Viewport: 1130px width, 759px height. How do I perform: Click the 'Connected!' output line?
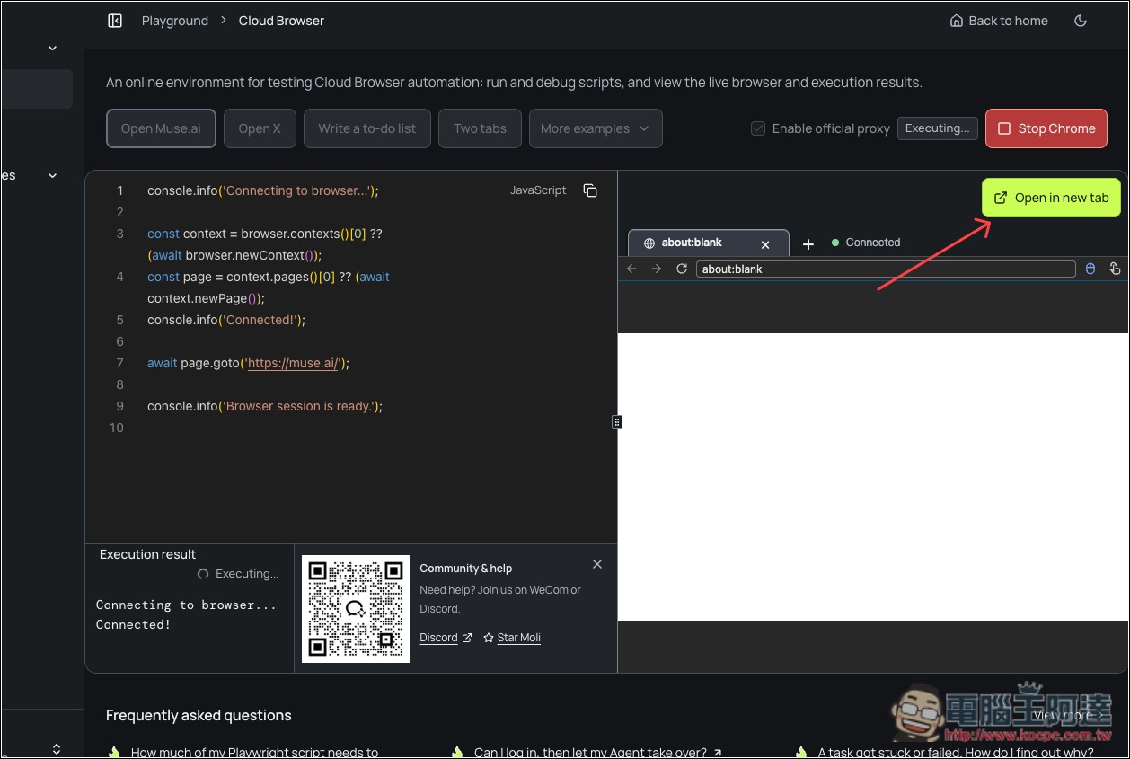coord(133,624)
